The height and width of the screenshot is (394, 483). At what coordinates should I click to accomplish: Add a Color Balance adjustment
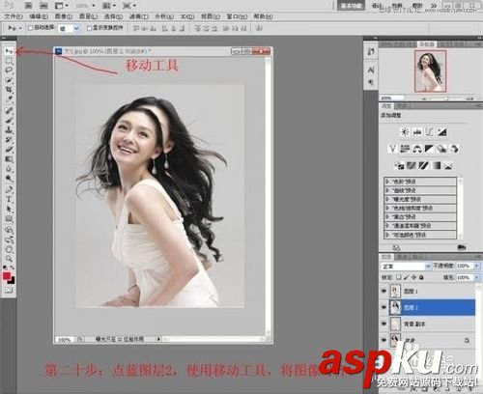click(x=417, y=149)
